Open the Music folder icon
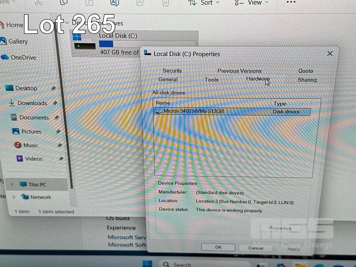Image resolution: width=356 pixels, height=267 pixels. [18, 145]
